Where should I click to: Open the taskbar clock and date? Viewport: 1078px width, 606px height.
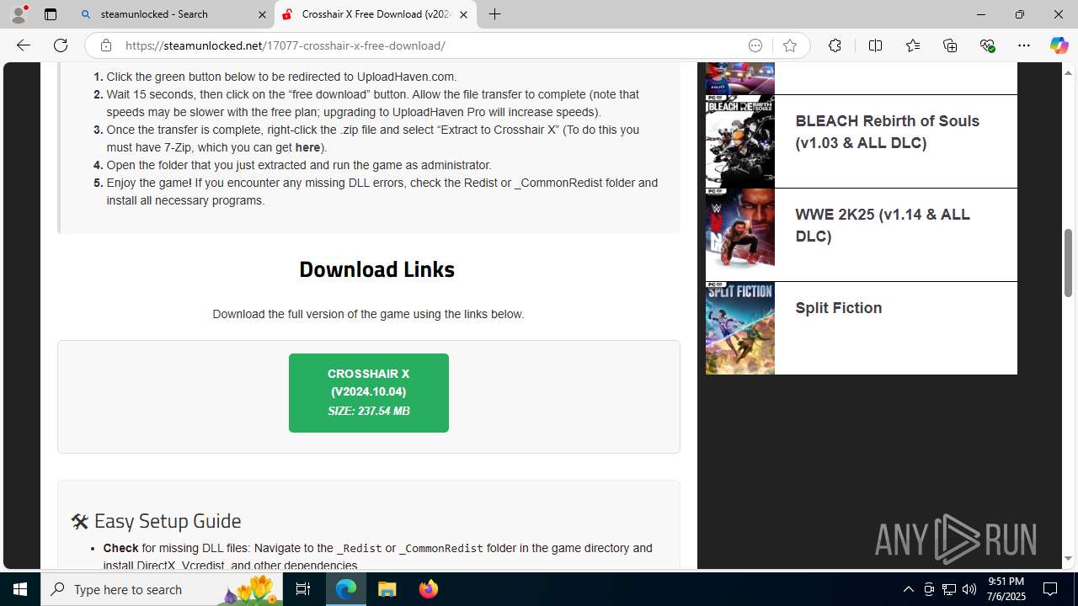(1006, 589)
